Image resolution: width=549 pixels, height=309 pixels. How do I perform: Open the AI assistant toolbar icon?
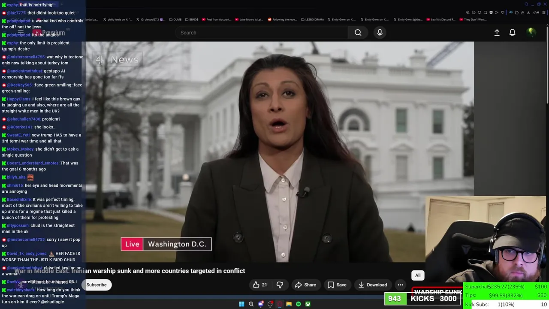[x=536, y=12]
